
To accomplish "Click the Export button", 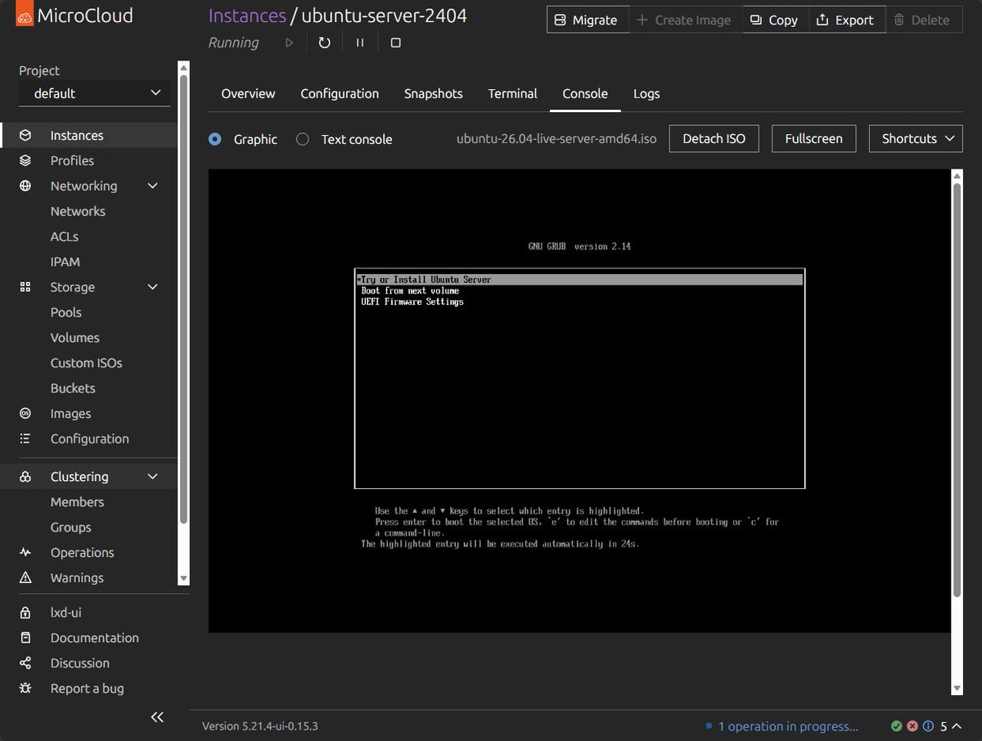I will [845, 20].
